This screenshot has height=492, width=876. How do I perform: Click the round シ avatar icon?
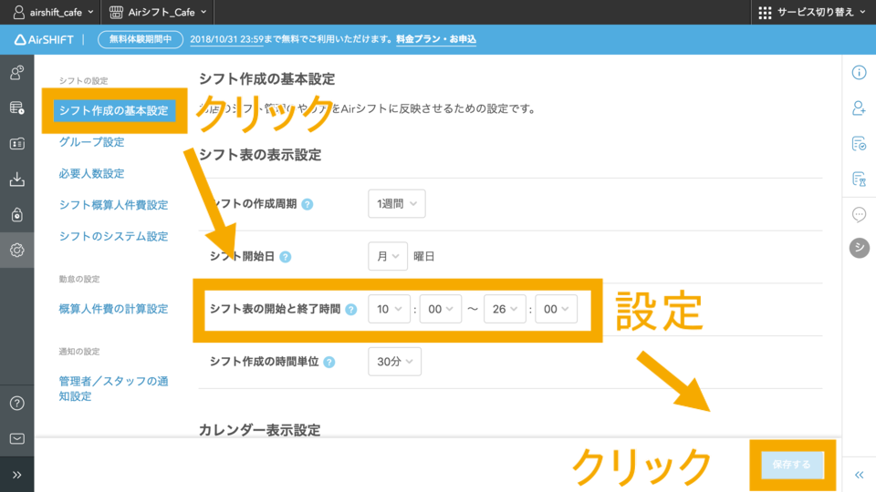click(x=860, y=248)
